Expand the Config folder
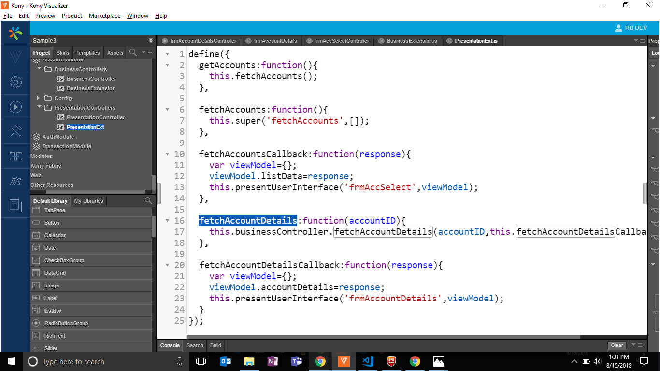Viewport: 660px width, 371px height. (39, 98)
